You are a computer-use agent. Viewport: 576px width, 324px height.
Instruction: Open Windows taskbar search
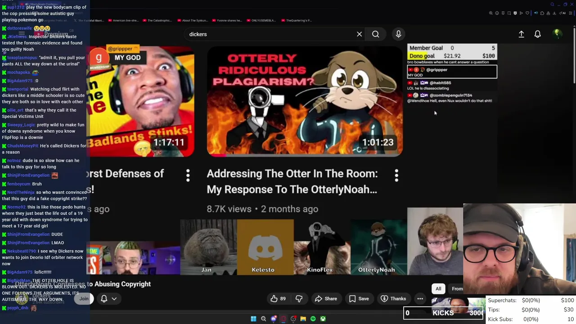point(264,319)
